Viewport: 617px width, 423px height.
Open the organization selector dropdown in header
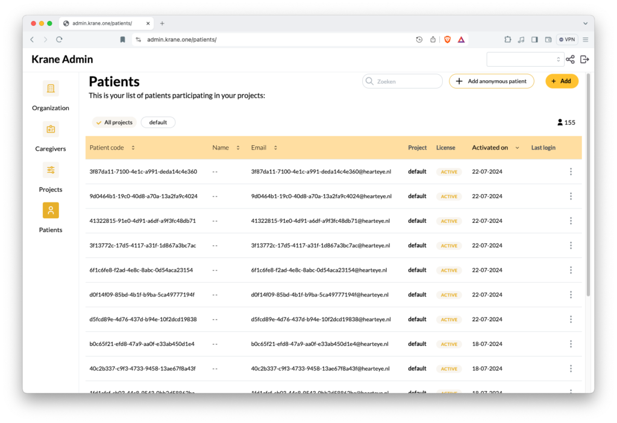(x=525, y=60)
